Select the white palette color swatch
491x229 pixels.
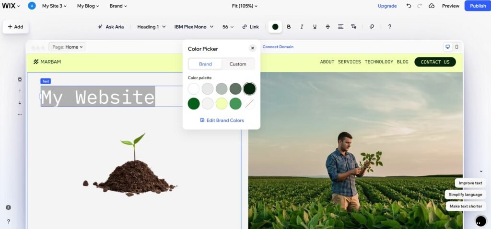pyautogui.click(x=194, y=89)
